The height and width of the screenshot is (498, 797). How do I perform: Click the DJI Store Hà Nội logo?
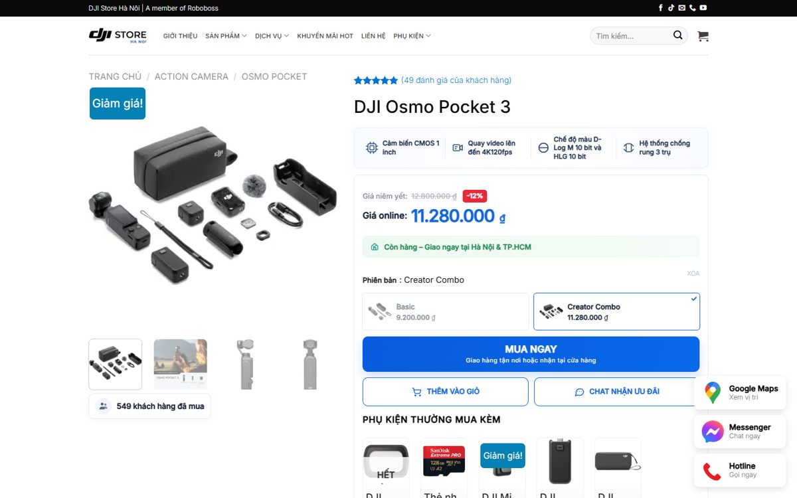tap(118, 36)
